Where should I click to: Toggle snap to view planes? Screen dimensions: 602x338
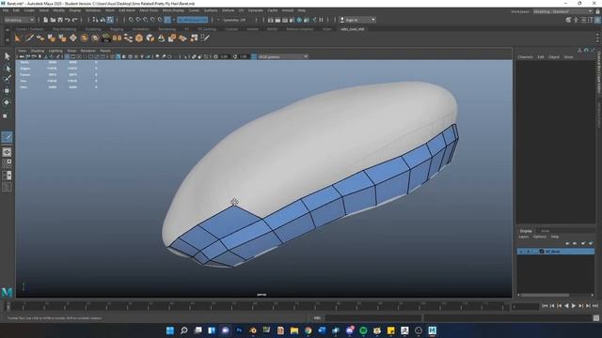coord(160,20)
